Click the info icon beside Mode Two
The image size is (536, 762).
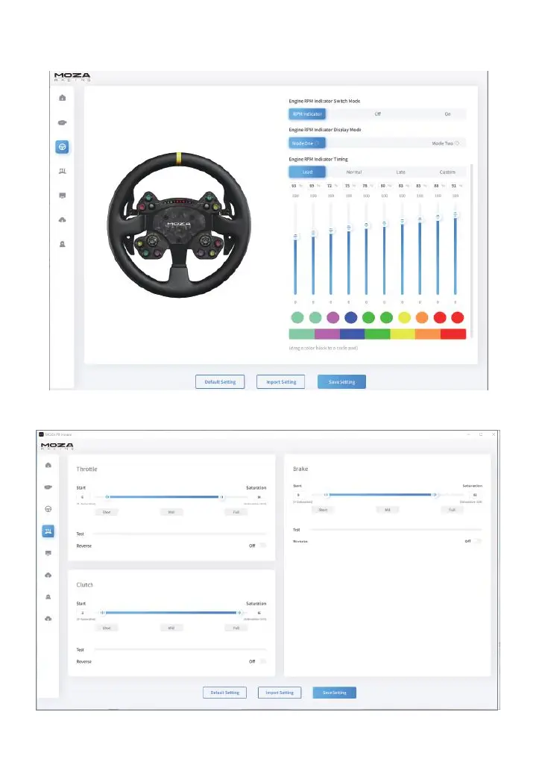(x=457, y=143)
